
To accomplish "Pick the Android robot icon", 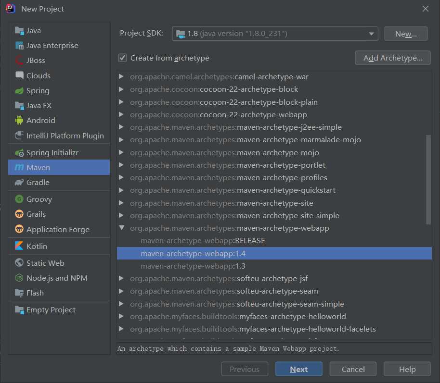I will click(19, 121).
